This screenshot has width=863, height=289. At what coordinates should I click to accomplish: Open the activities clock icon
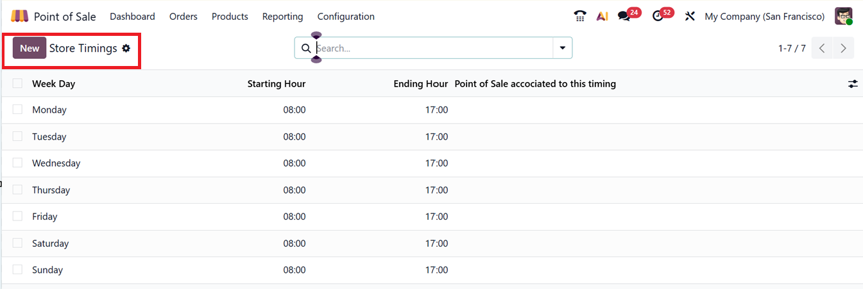[x=658, y=16]
